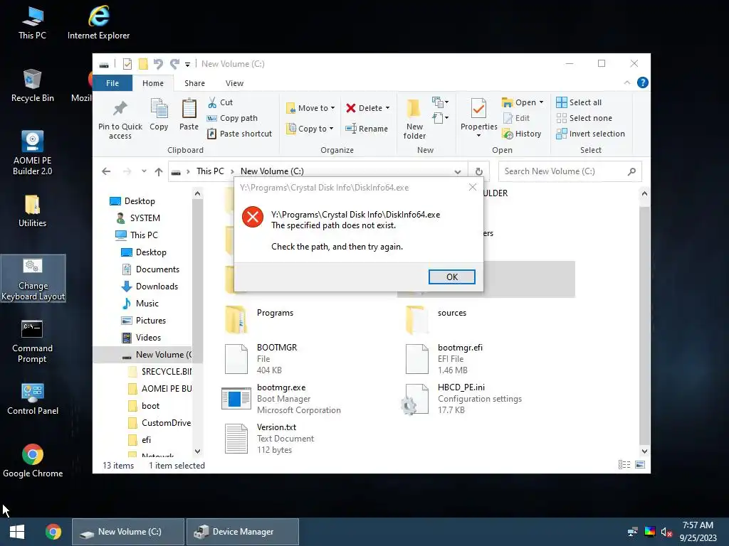Image resolution: width=729 pixels, height=546 pixels.
Task: Open Explorer help question mark icon
Action: point(643,82)
